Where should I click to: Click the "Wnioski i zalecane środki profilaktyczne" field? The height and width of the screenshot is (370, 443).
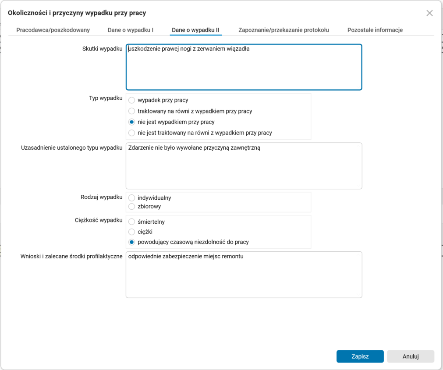[x=244, y=274]
